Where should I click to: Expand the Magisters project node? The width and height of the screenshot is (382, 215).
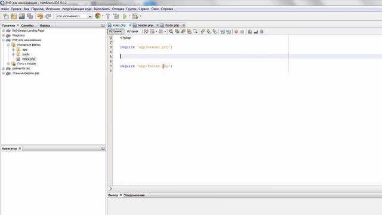coord(4,35)
